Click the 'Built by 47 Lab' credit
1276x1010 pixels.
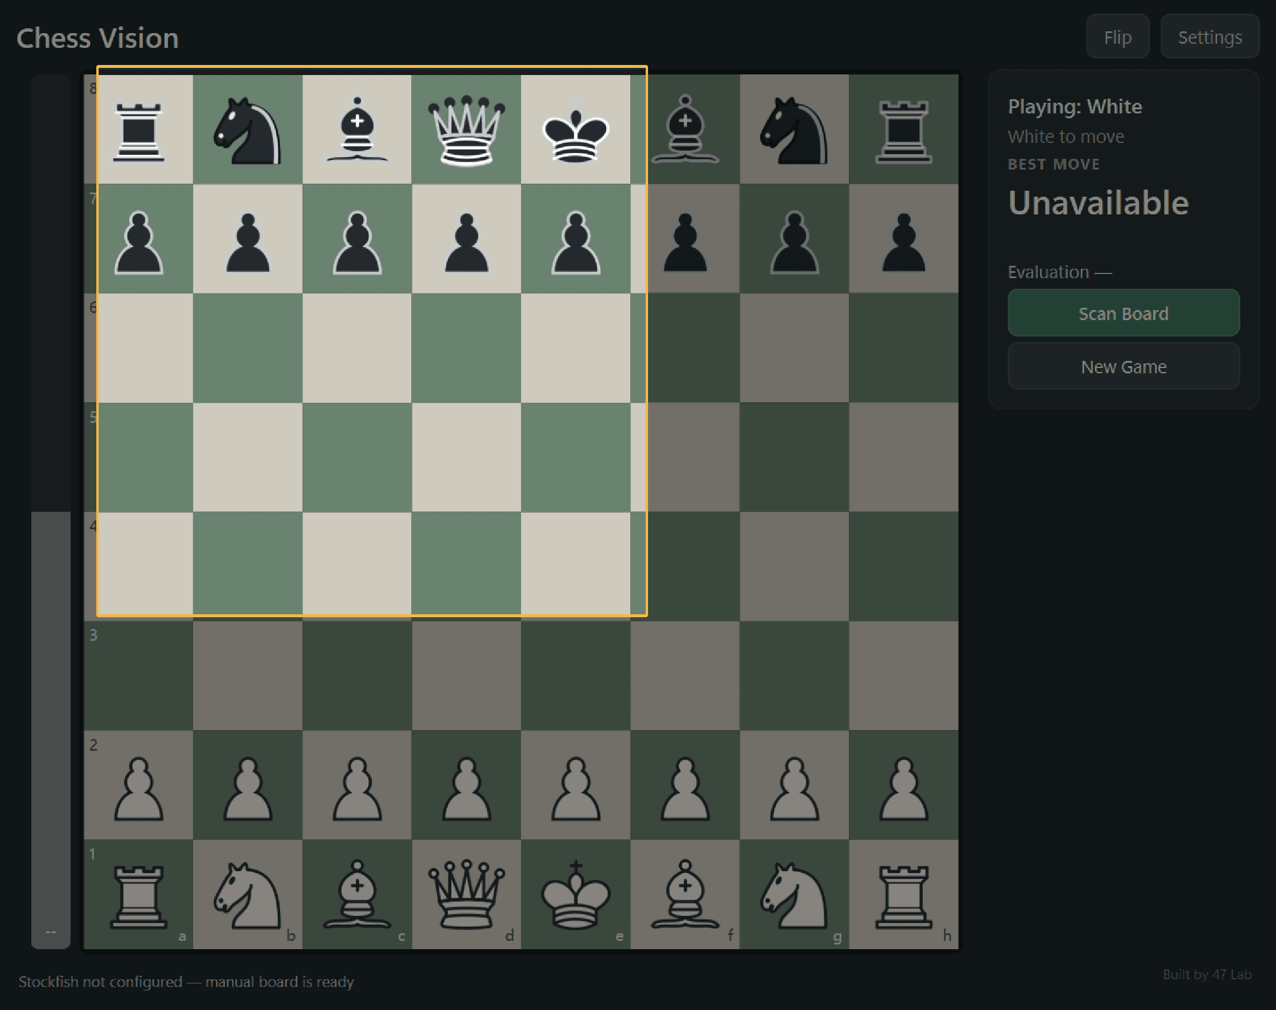tap(1207, 975)
